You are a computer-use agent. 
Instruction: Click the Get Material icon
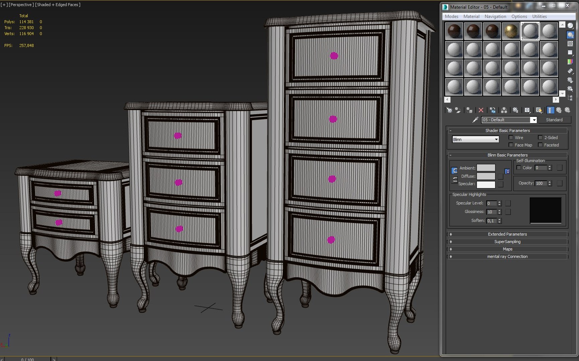tap(449, 110)
